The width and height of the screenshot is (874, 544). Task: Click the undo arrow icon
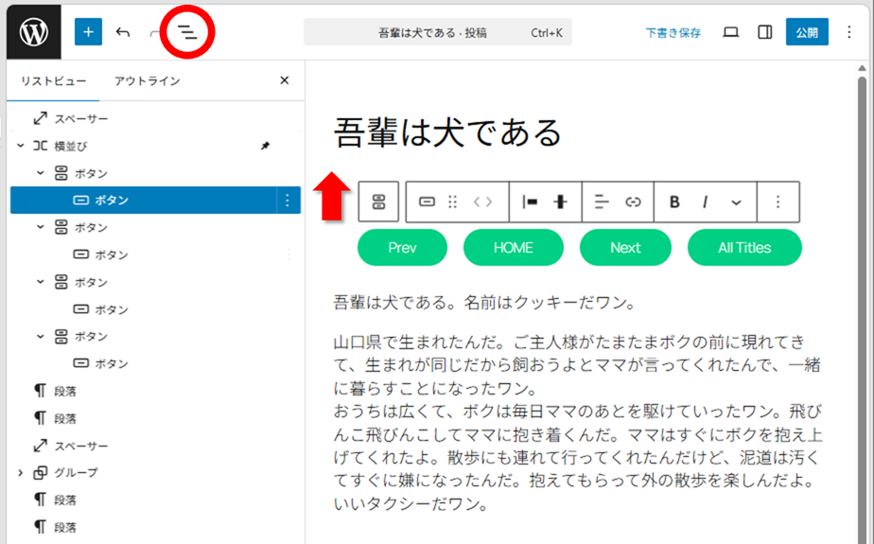coord(123,32)
